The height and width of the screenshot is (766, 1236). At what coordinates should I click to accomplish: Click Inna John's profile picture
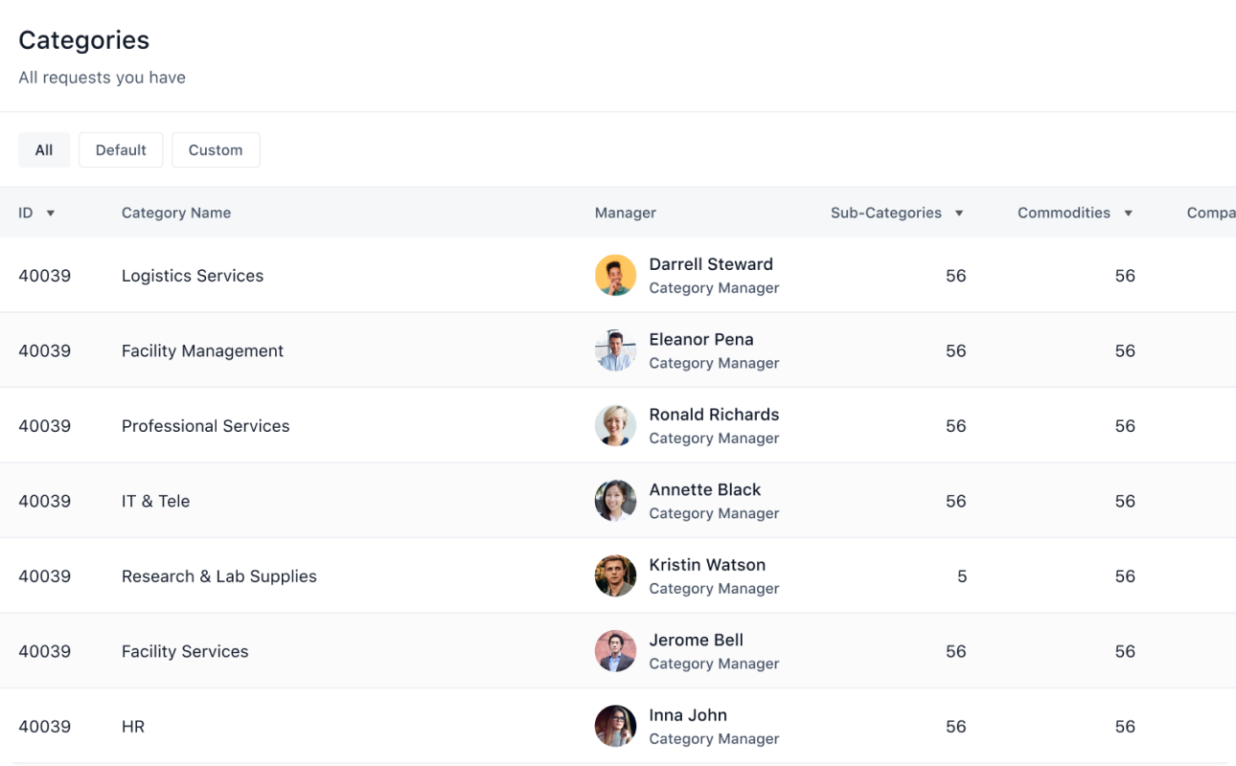coord(615,727)
